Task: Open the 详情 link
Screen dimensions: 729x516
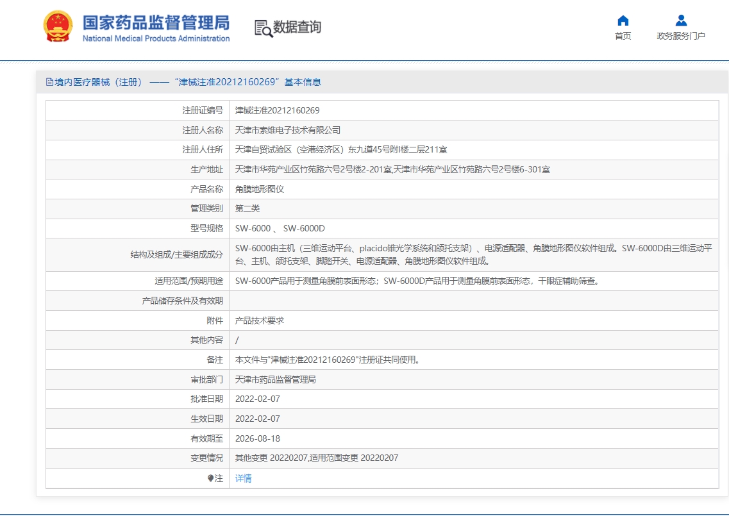Action: pos(243,478)
